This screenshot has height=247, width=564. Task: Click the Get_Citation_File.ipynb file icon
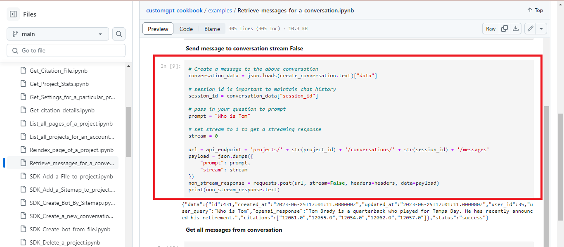point(23,70)
